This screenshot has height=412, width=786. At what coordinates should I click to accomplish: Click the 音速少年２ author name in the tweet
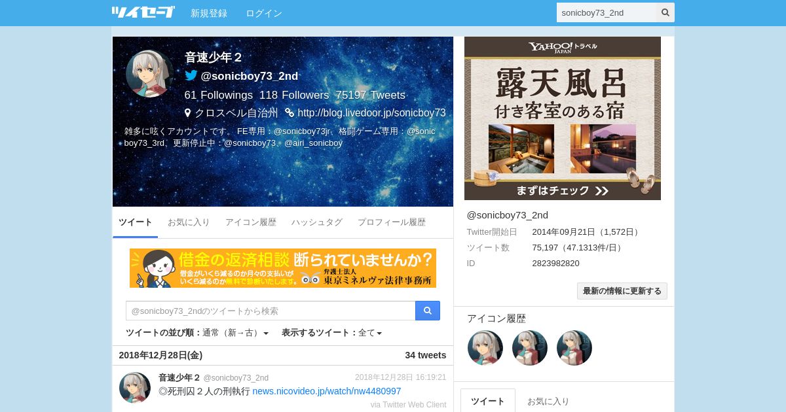[x=179, y=377]
